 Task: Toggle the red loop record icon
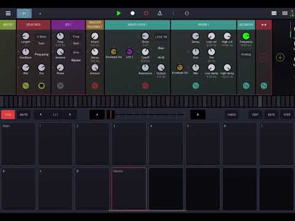[x=146, y=14]
